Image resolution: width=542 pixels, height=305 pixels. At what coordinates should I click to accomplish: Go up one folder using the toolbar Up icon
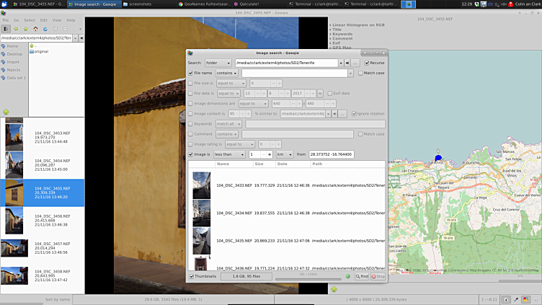click(x=25, y=29)
